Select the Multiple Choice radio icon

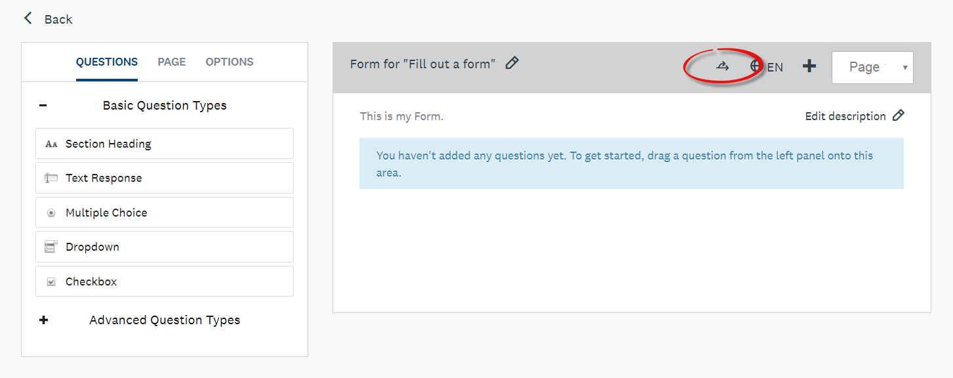click(51, 212)
